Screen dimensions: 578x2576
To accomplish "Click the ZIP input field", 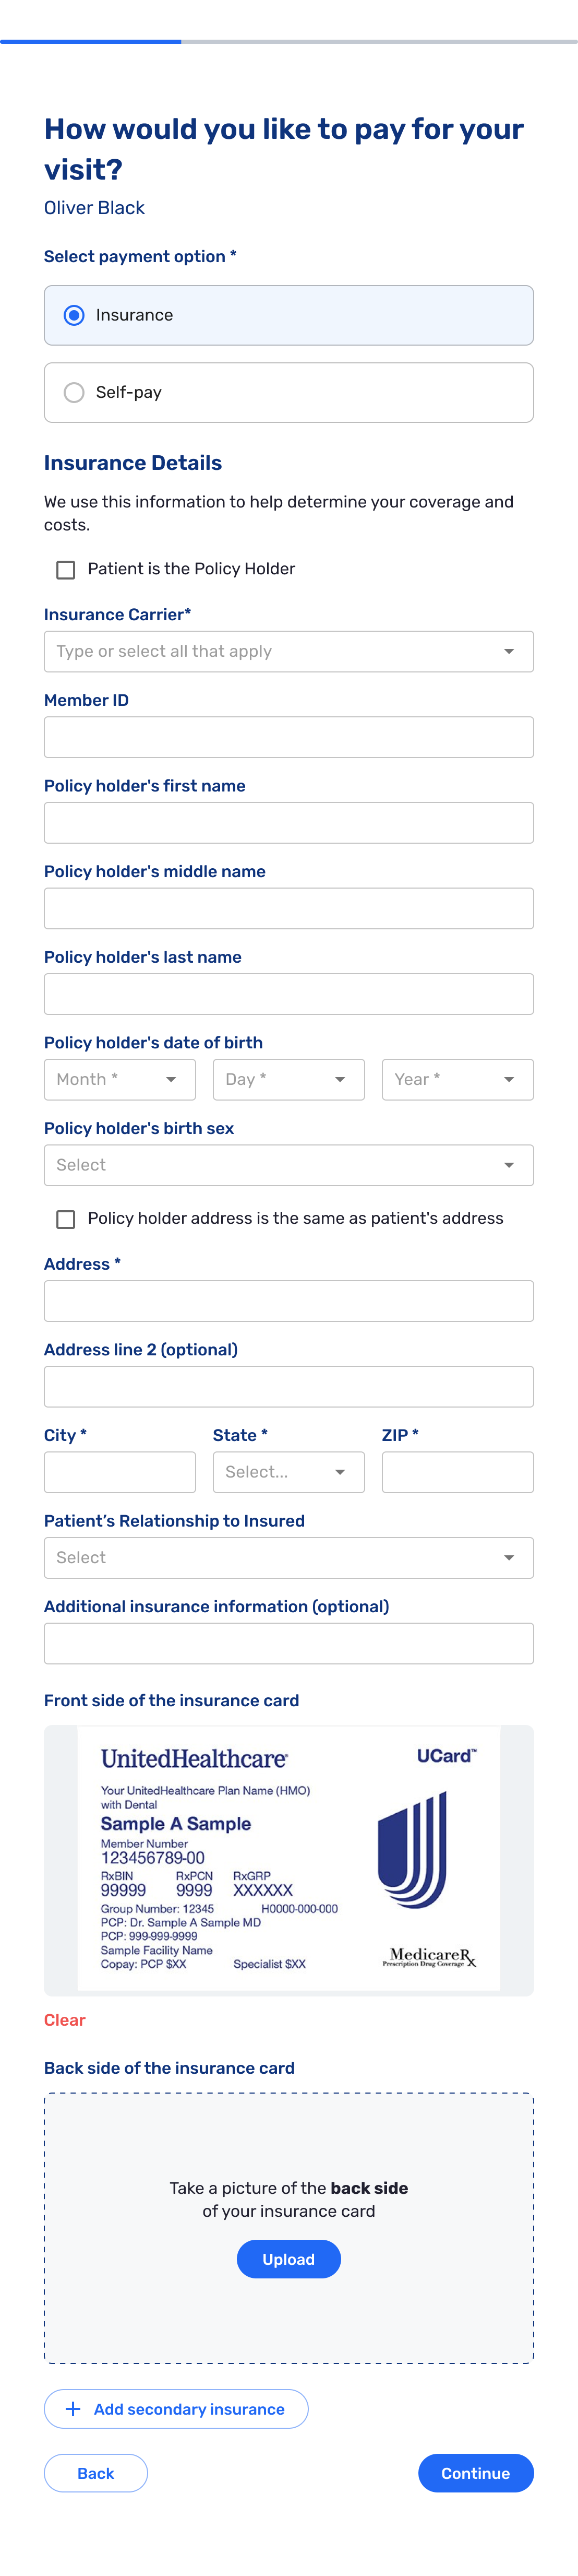I will [x=457, y=1471].
